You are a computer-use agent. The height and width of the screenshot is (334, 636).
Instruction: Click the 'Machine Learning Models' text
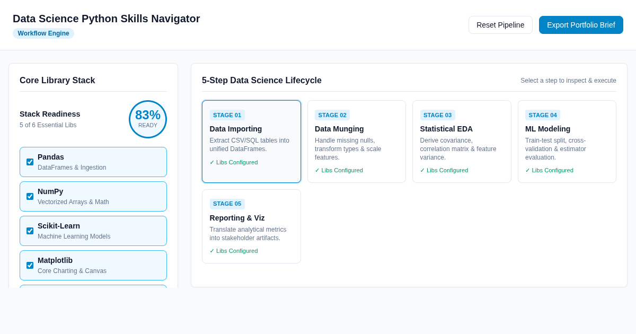[74, 236]
